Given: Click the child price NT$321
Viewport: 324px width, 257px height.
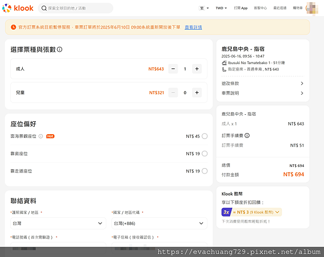Looking at the screenshot, I should click(x=157, y=93).
